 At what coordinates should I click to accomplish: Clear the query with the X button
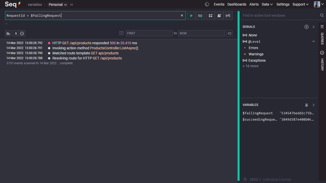tap(182, 15)
